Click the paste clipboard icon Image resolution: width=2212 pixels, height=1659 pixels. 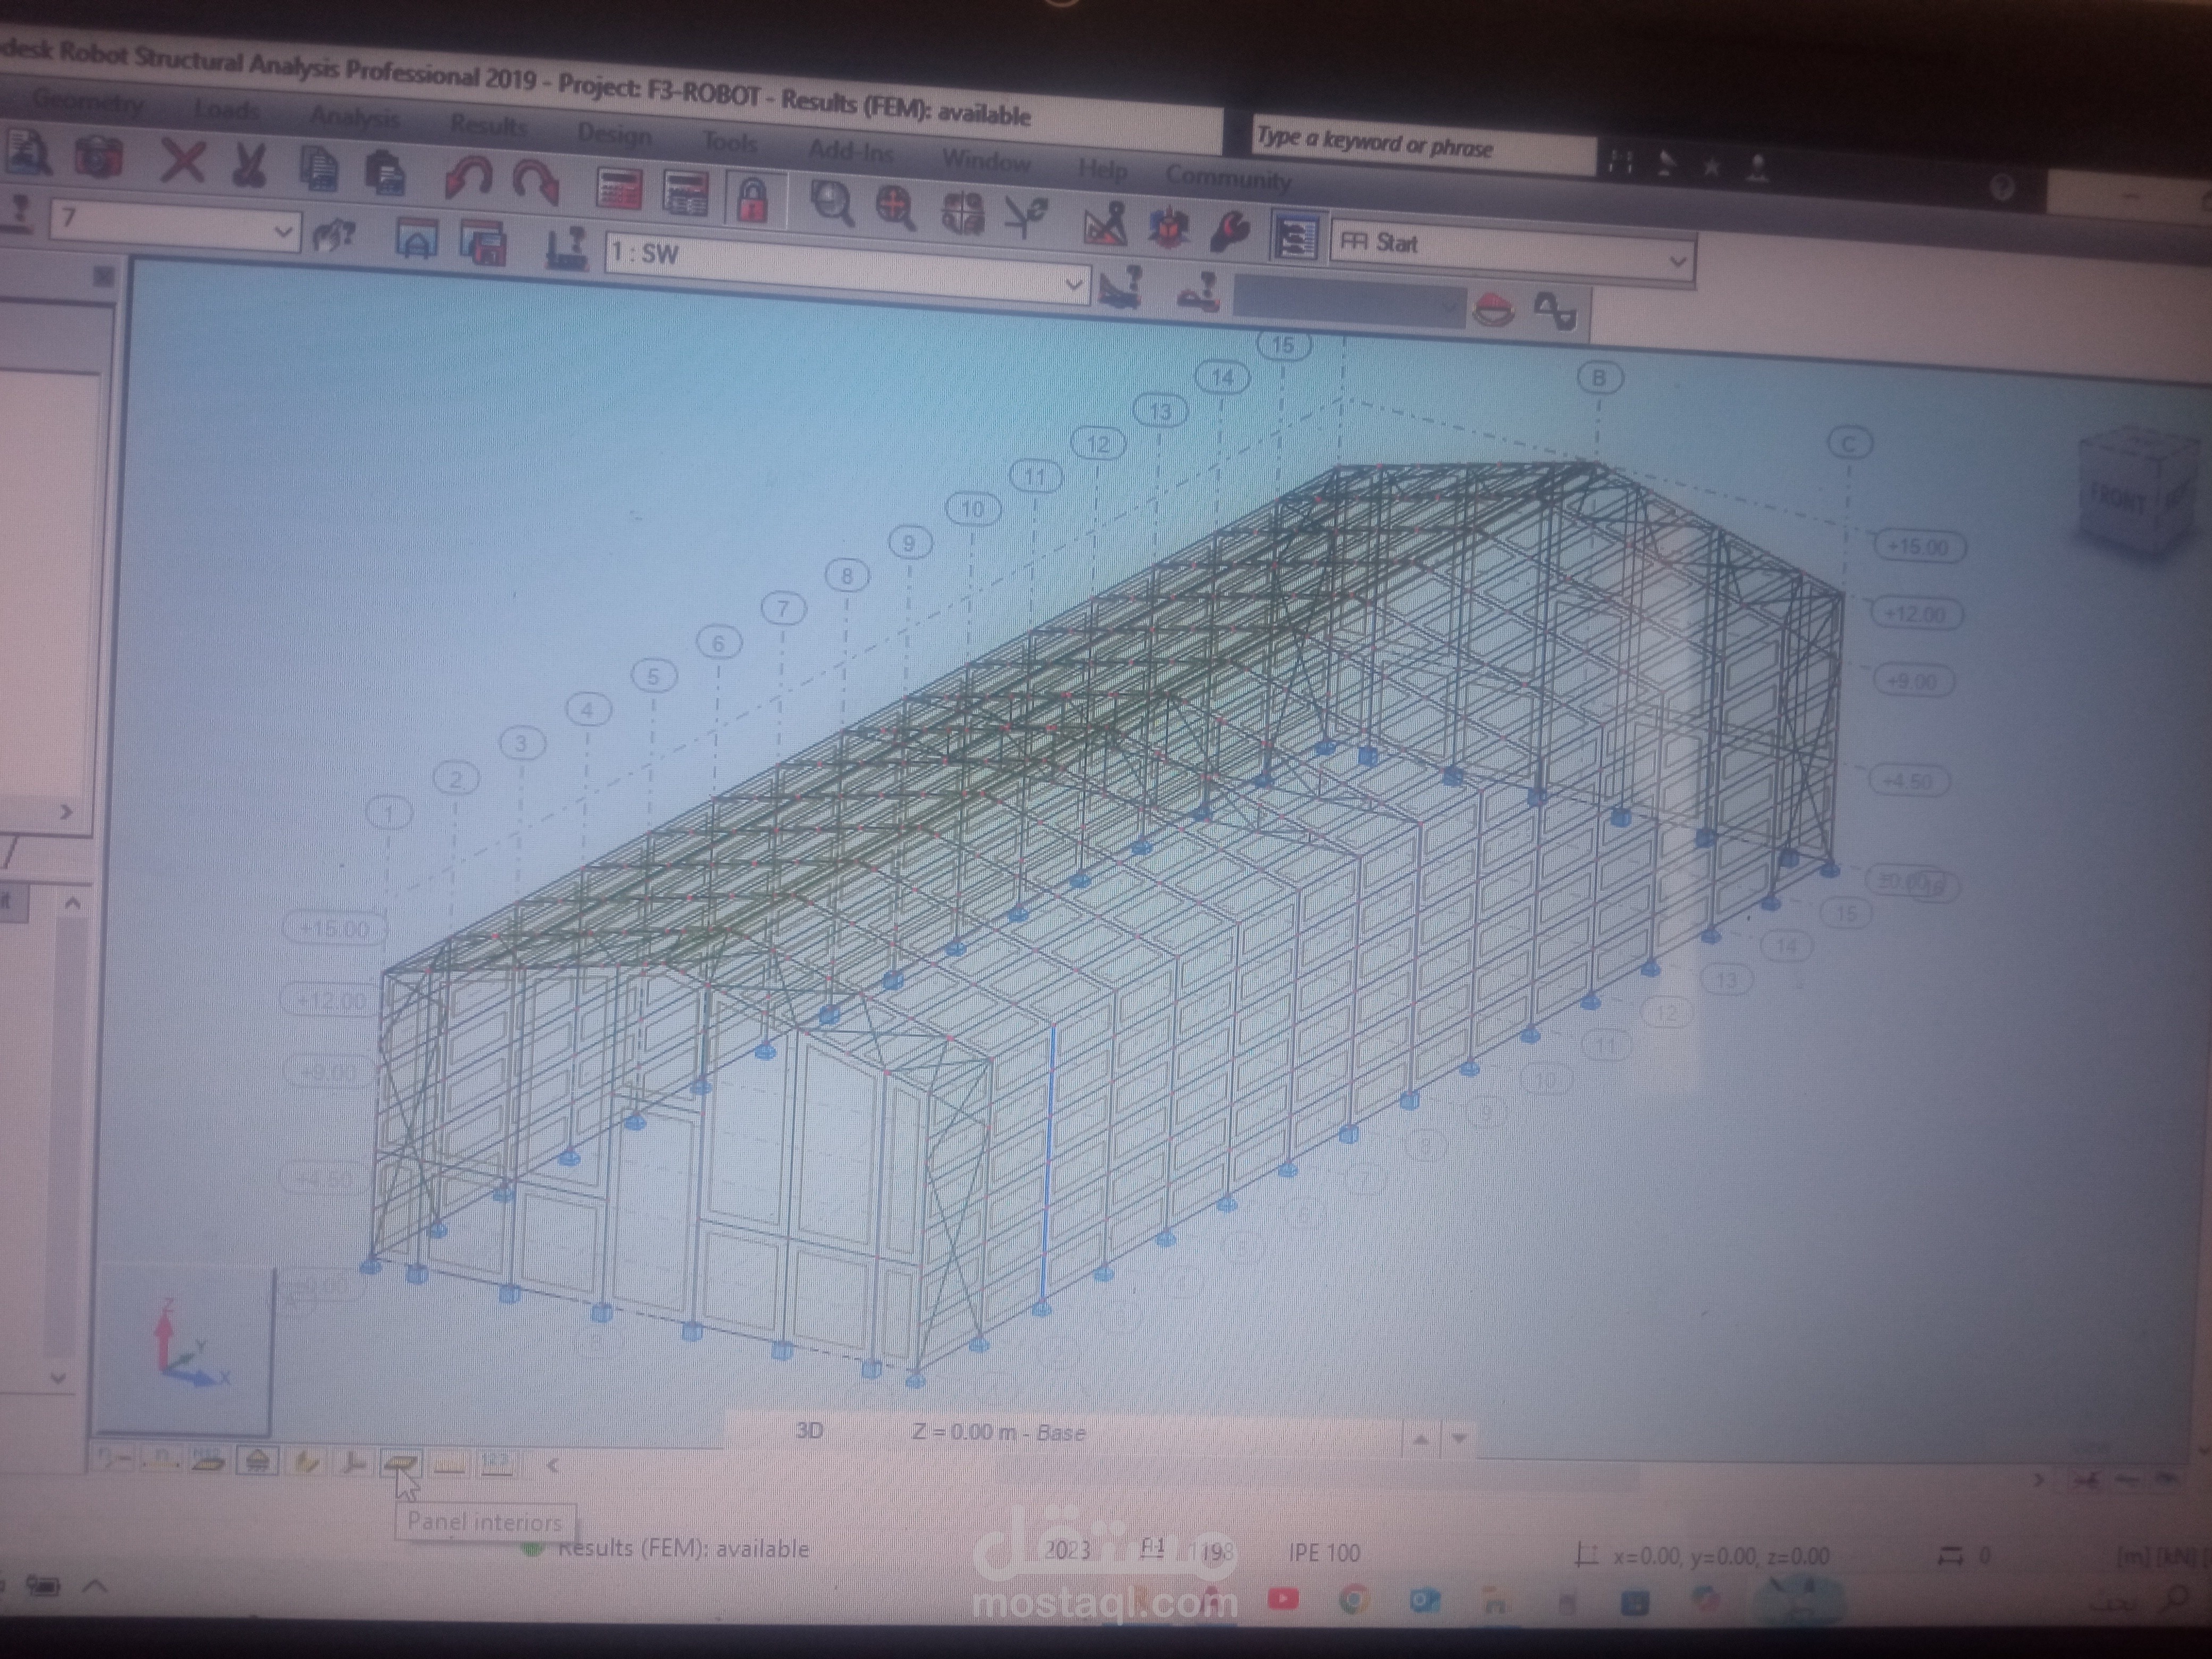385,174
